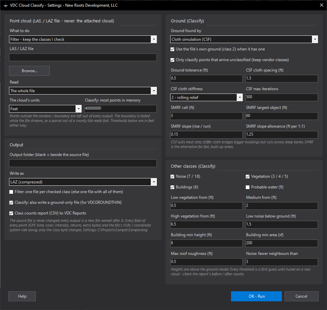Screen dimensions: 327x310
Task: Click the Output folder input field
Action: (83, 163)
